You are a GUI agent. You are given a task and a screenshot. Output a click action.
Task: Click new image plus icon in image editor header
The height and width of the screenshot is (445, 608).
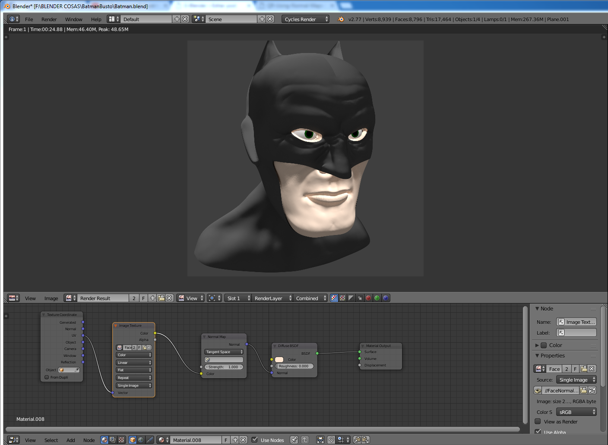153,298
